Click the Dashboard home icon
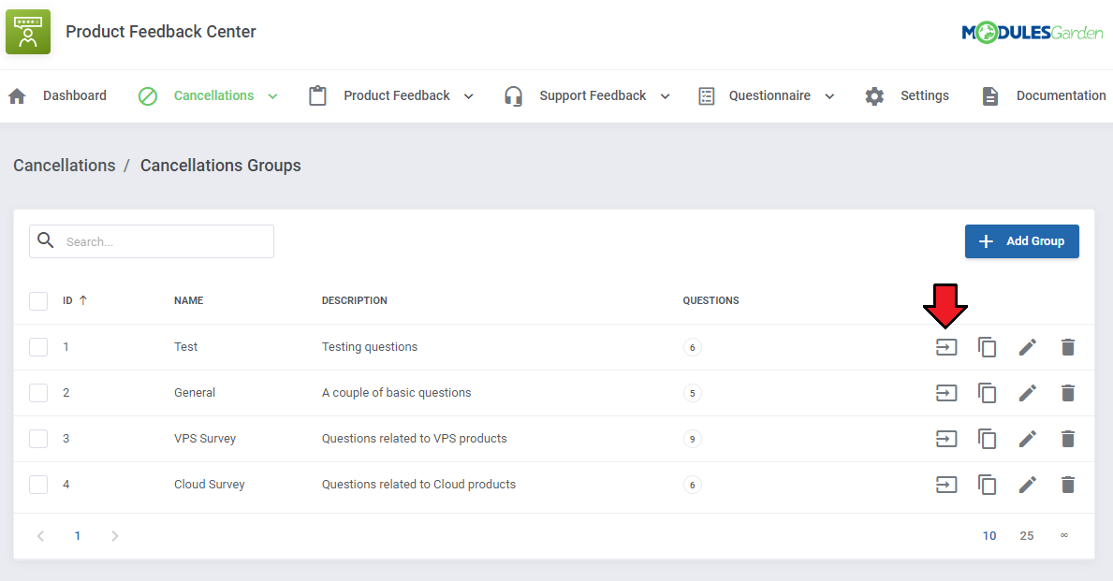Viewport: 1113px width, 581px height. [17, 95]
